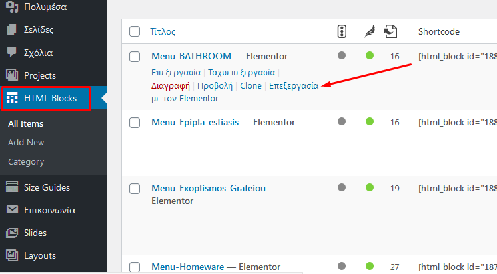Image resolution: width=497 pixels, height=274 pixels.
Task: Select the Menu-Exoplismos-Grafeiou checkbox
Action: pos(135,189)
